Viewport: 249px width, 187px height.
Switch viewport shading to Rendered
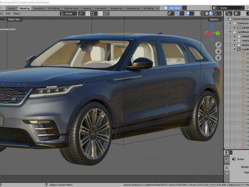click(215, 14)
